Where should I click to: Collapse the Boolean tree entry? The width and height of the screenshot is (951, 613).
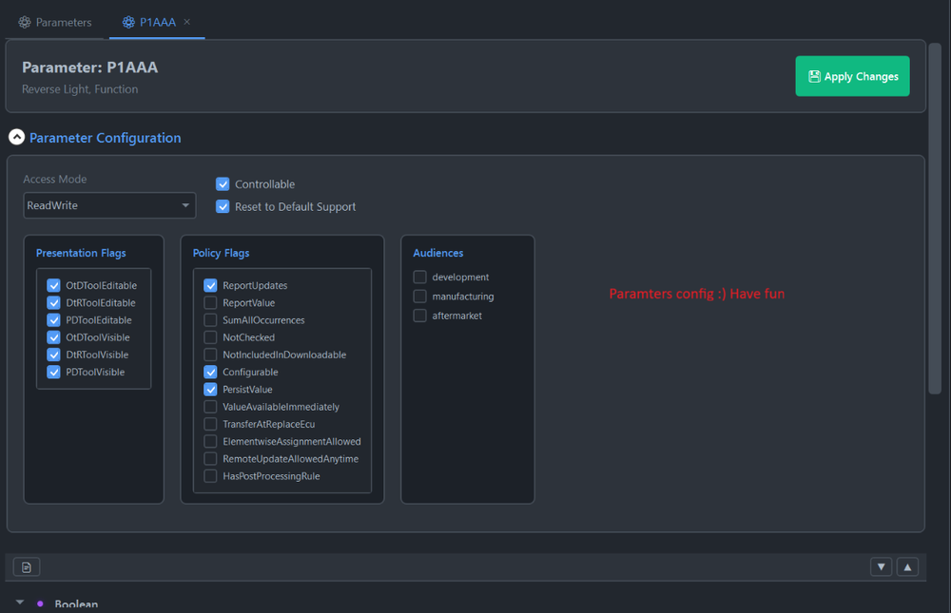coord(22,604)
